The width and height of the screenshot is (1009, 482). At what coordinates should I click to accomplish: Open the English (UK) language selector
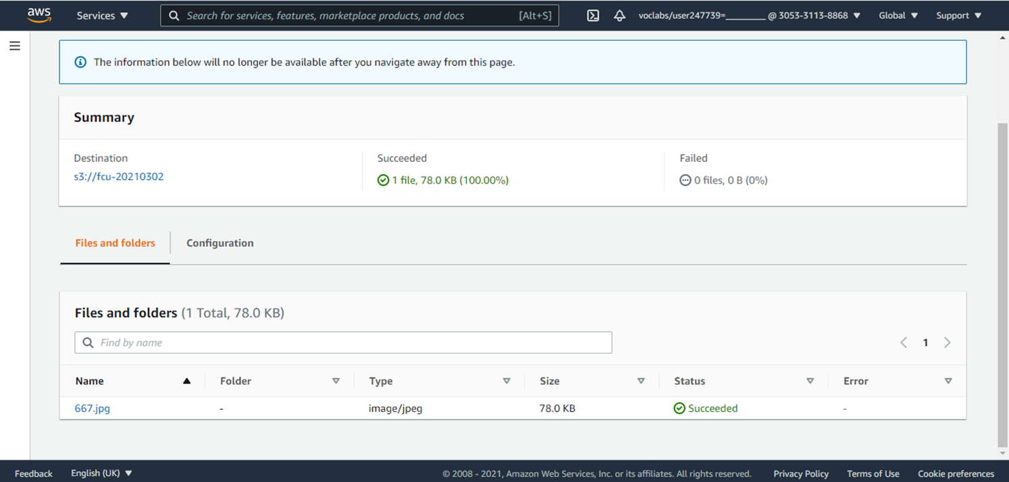(101, 473)
